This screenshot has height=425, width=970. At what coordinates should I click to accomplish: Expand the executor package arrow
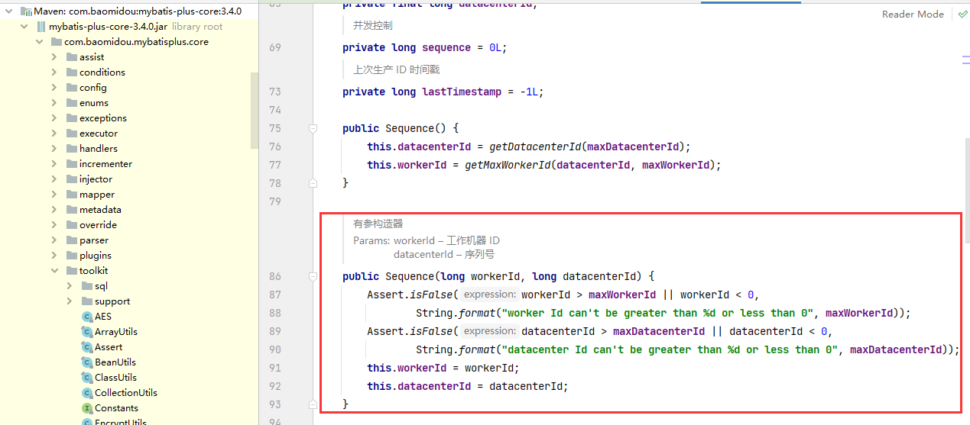(54, 134)
